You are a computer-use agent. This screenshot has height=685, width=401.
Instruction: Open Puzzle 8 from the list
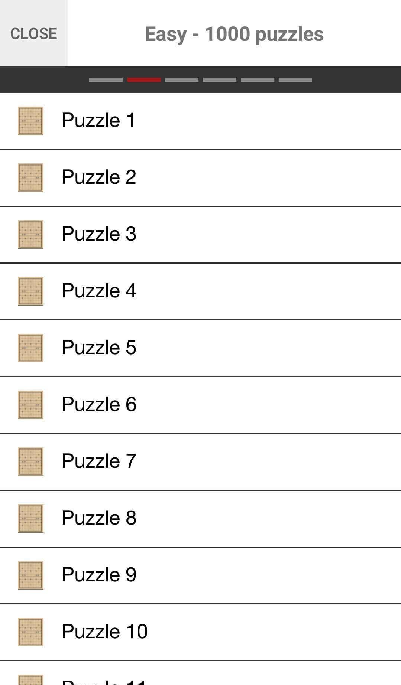click(x=99, y=518)
